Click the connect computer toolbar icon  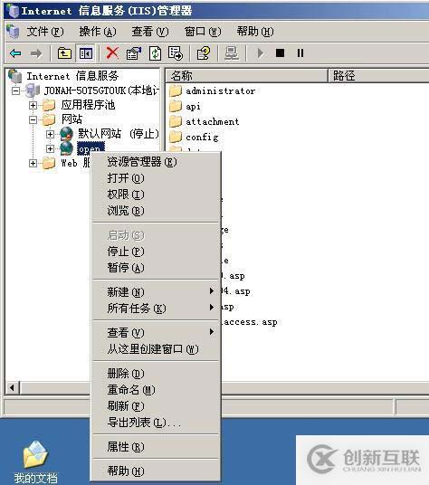tap(232, 53)
